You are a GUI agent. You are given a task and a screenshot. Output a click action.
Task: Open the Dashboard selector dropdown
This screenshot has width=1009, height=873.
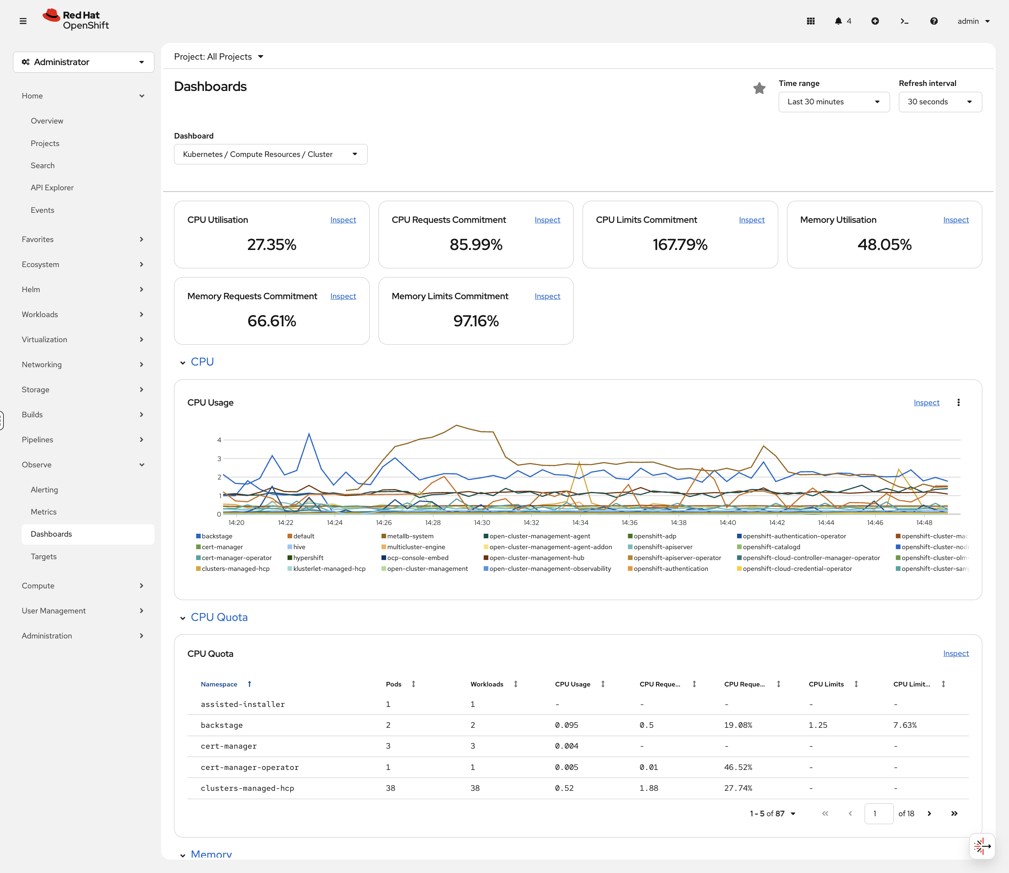point(270,154)
